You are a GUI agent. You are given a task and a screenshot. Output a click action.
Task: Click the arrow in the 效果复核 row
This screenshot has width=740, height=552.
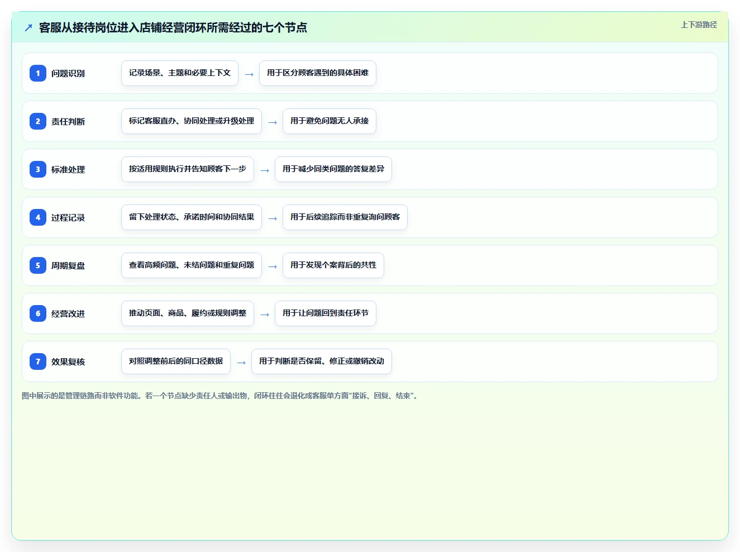pos(241,362)
